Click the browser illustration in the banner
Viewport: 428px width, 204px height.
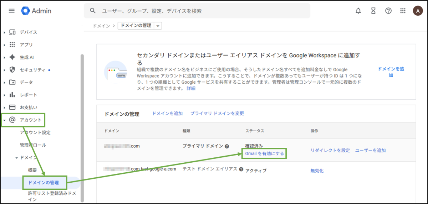(x=115, y=71)
